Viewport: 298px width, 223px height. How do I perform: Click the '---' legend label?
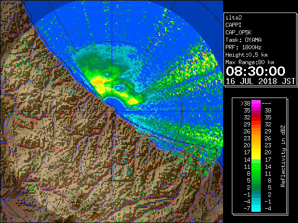pos(266,104)
